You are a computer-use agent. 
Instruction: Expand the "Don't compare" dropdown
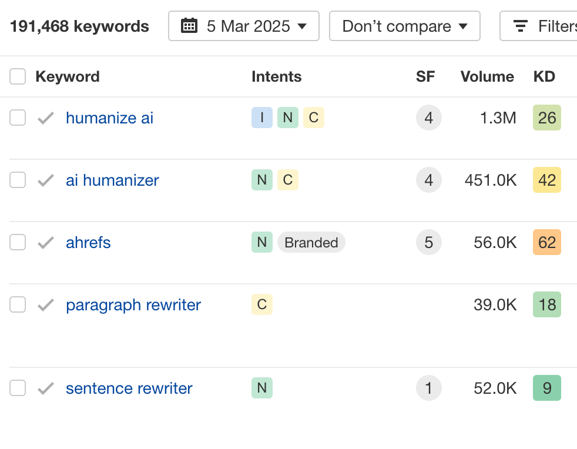[x=404, y=26]
